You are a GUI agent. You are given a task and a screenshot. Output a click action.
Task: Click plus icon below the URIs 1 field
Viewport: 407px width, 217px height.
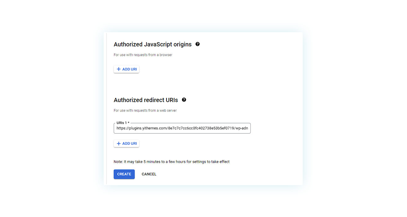coord(119,144)
